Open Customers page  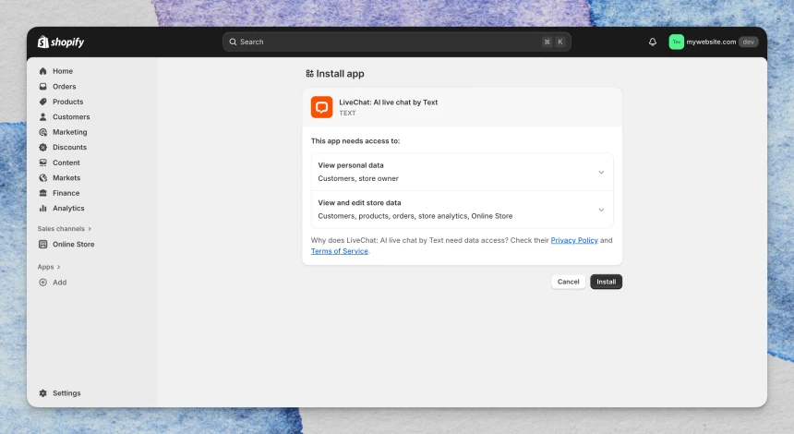(x=71, y=117)
